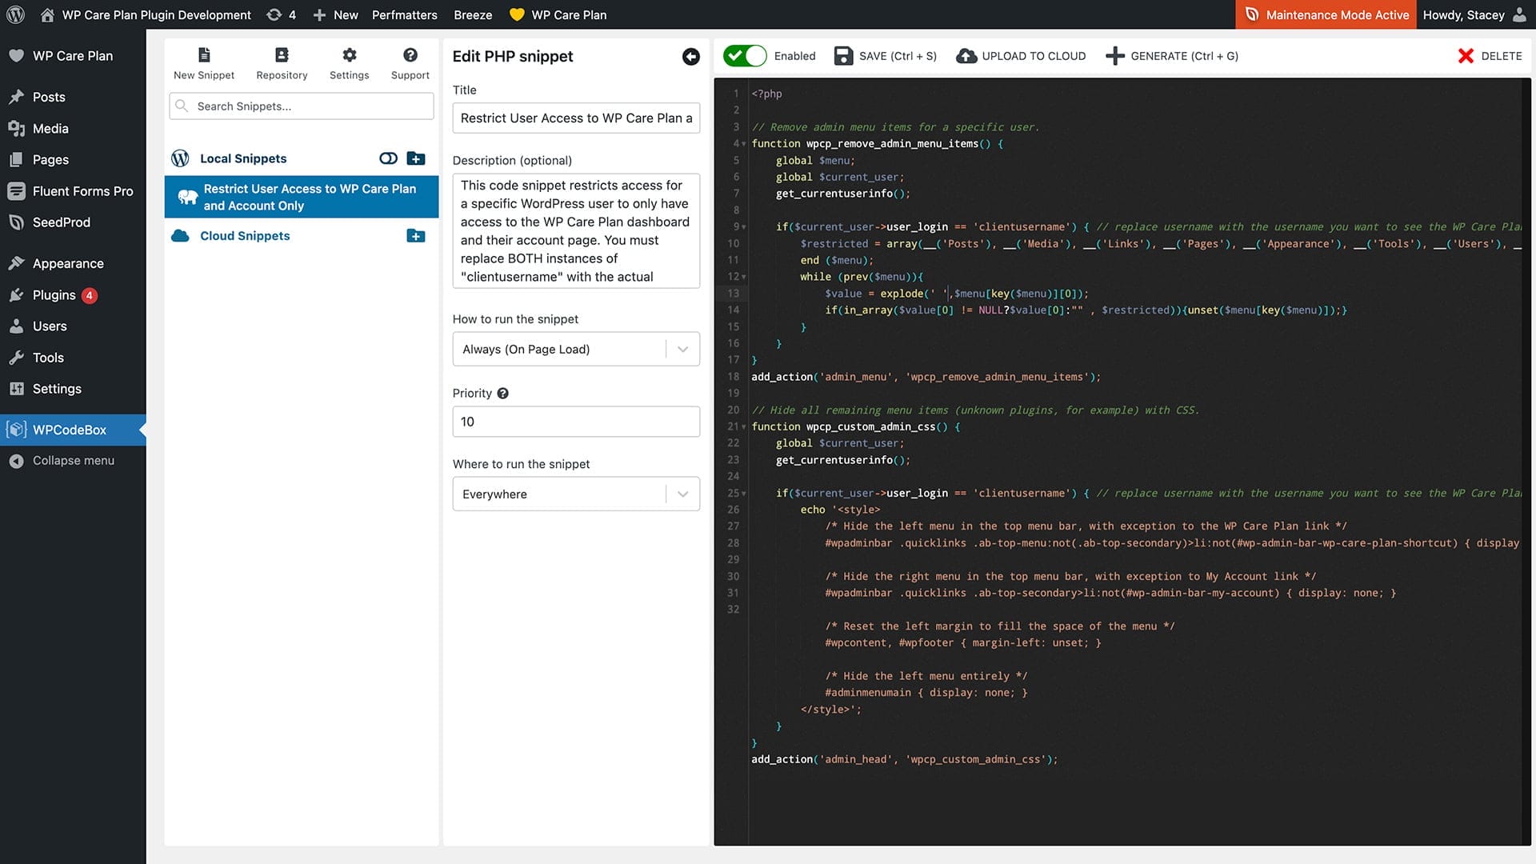Screen dimensions: 1536x864
Task: Click Perfmatters in the admin bar
Action: point(404,14)
